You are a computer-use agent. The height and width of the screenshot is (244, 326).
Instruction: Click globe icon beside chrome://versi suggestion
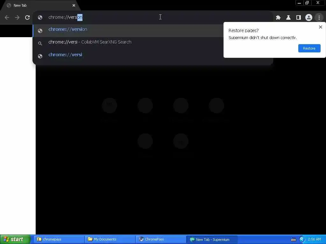[40, 56]
